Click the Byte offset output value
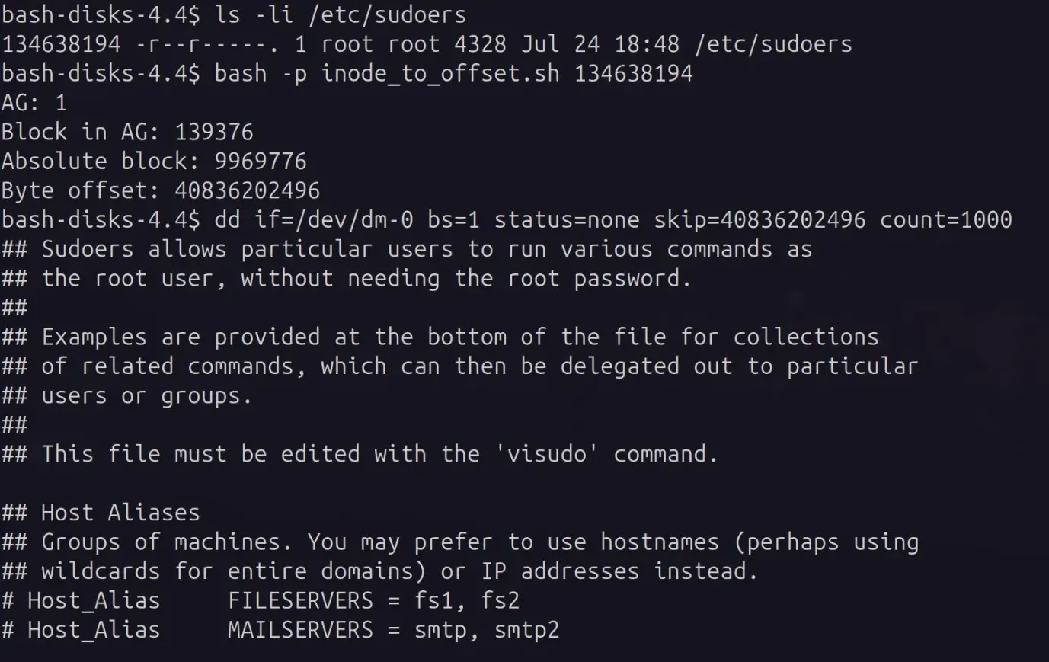Screen dimensions: 1049x662 pos(248,190)
